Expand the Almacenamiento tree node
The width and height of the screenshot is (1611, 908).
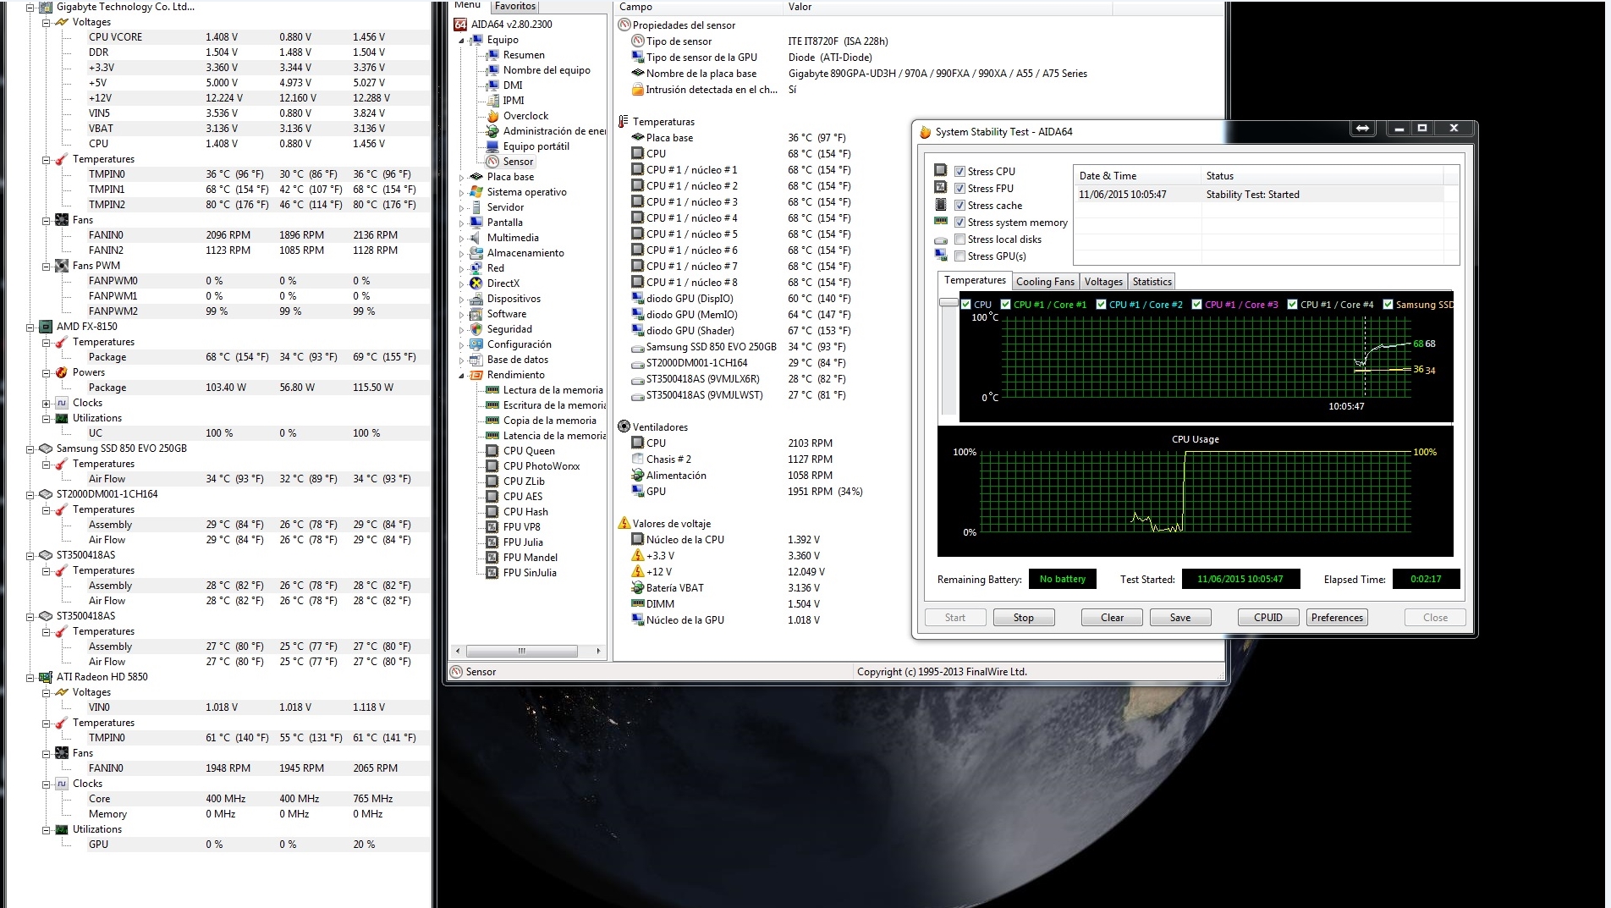[x=462, y=254]
